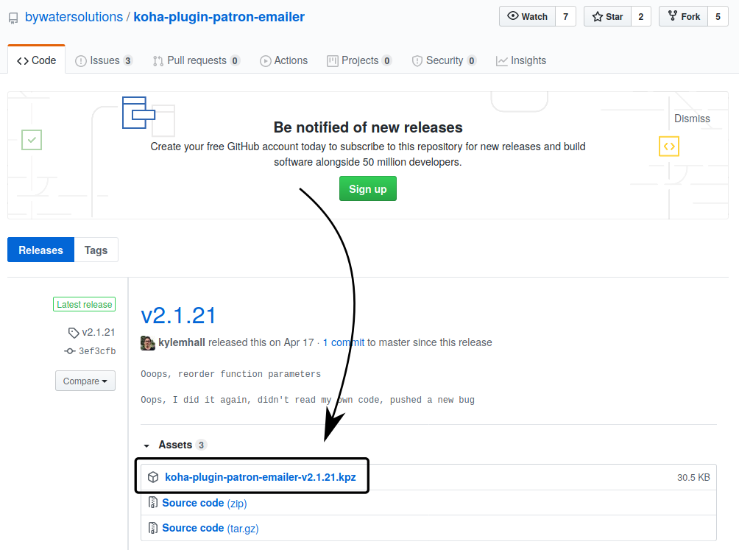Open the Pull requests tab

[196, 60]
